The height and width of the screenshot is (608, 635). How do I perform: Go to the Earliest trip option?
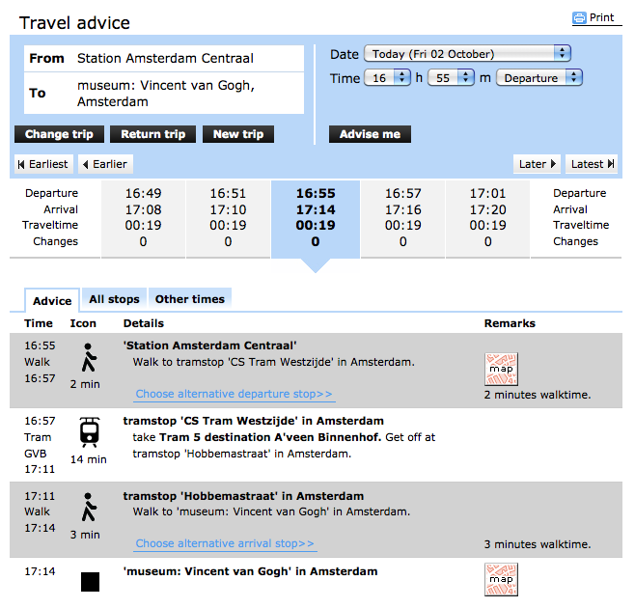(43, 164)
